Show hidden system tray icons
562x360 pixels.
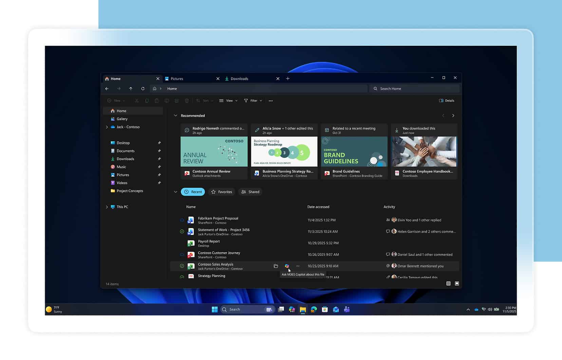click(x=468, y=309)
